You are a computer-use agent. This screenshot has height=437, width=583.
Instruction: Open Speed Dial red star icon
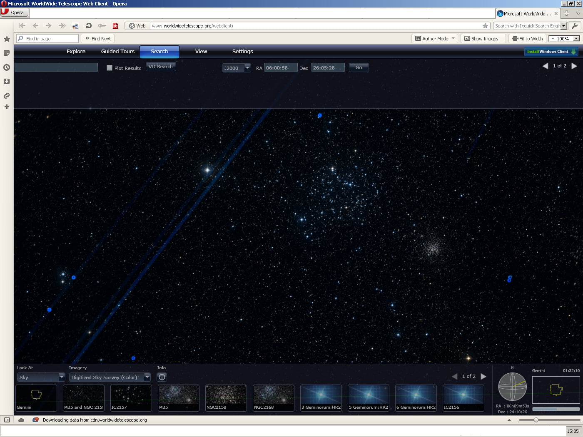[115, 26]
